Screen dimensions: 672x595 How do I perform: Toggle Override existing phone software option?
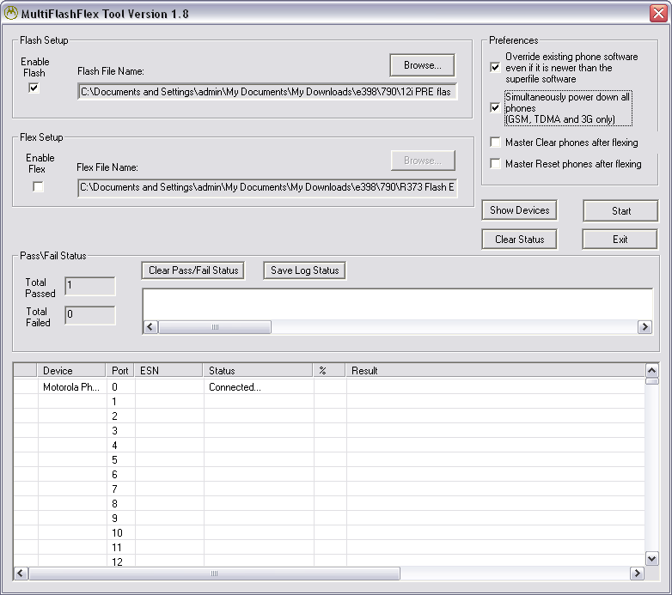click(495, 67)
